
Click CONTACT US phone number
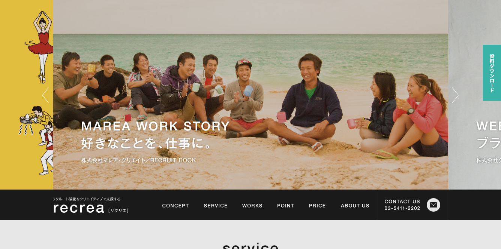[x=402, y=208]
